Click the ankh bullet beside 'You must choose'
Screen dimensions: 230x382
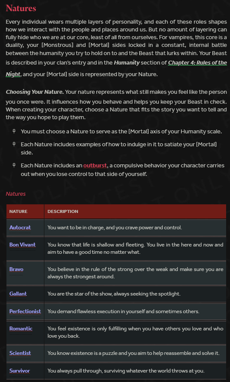coord(14,131)
